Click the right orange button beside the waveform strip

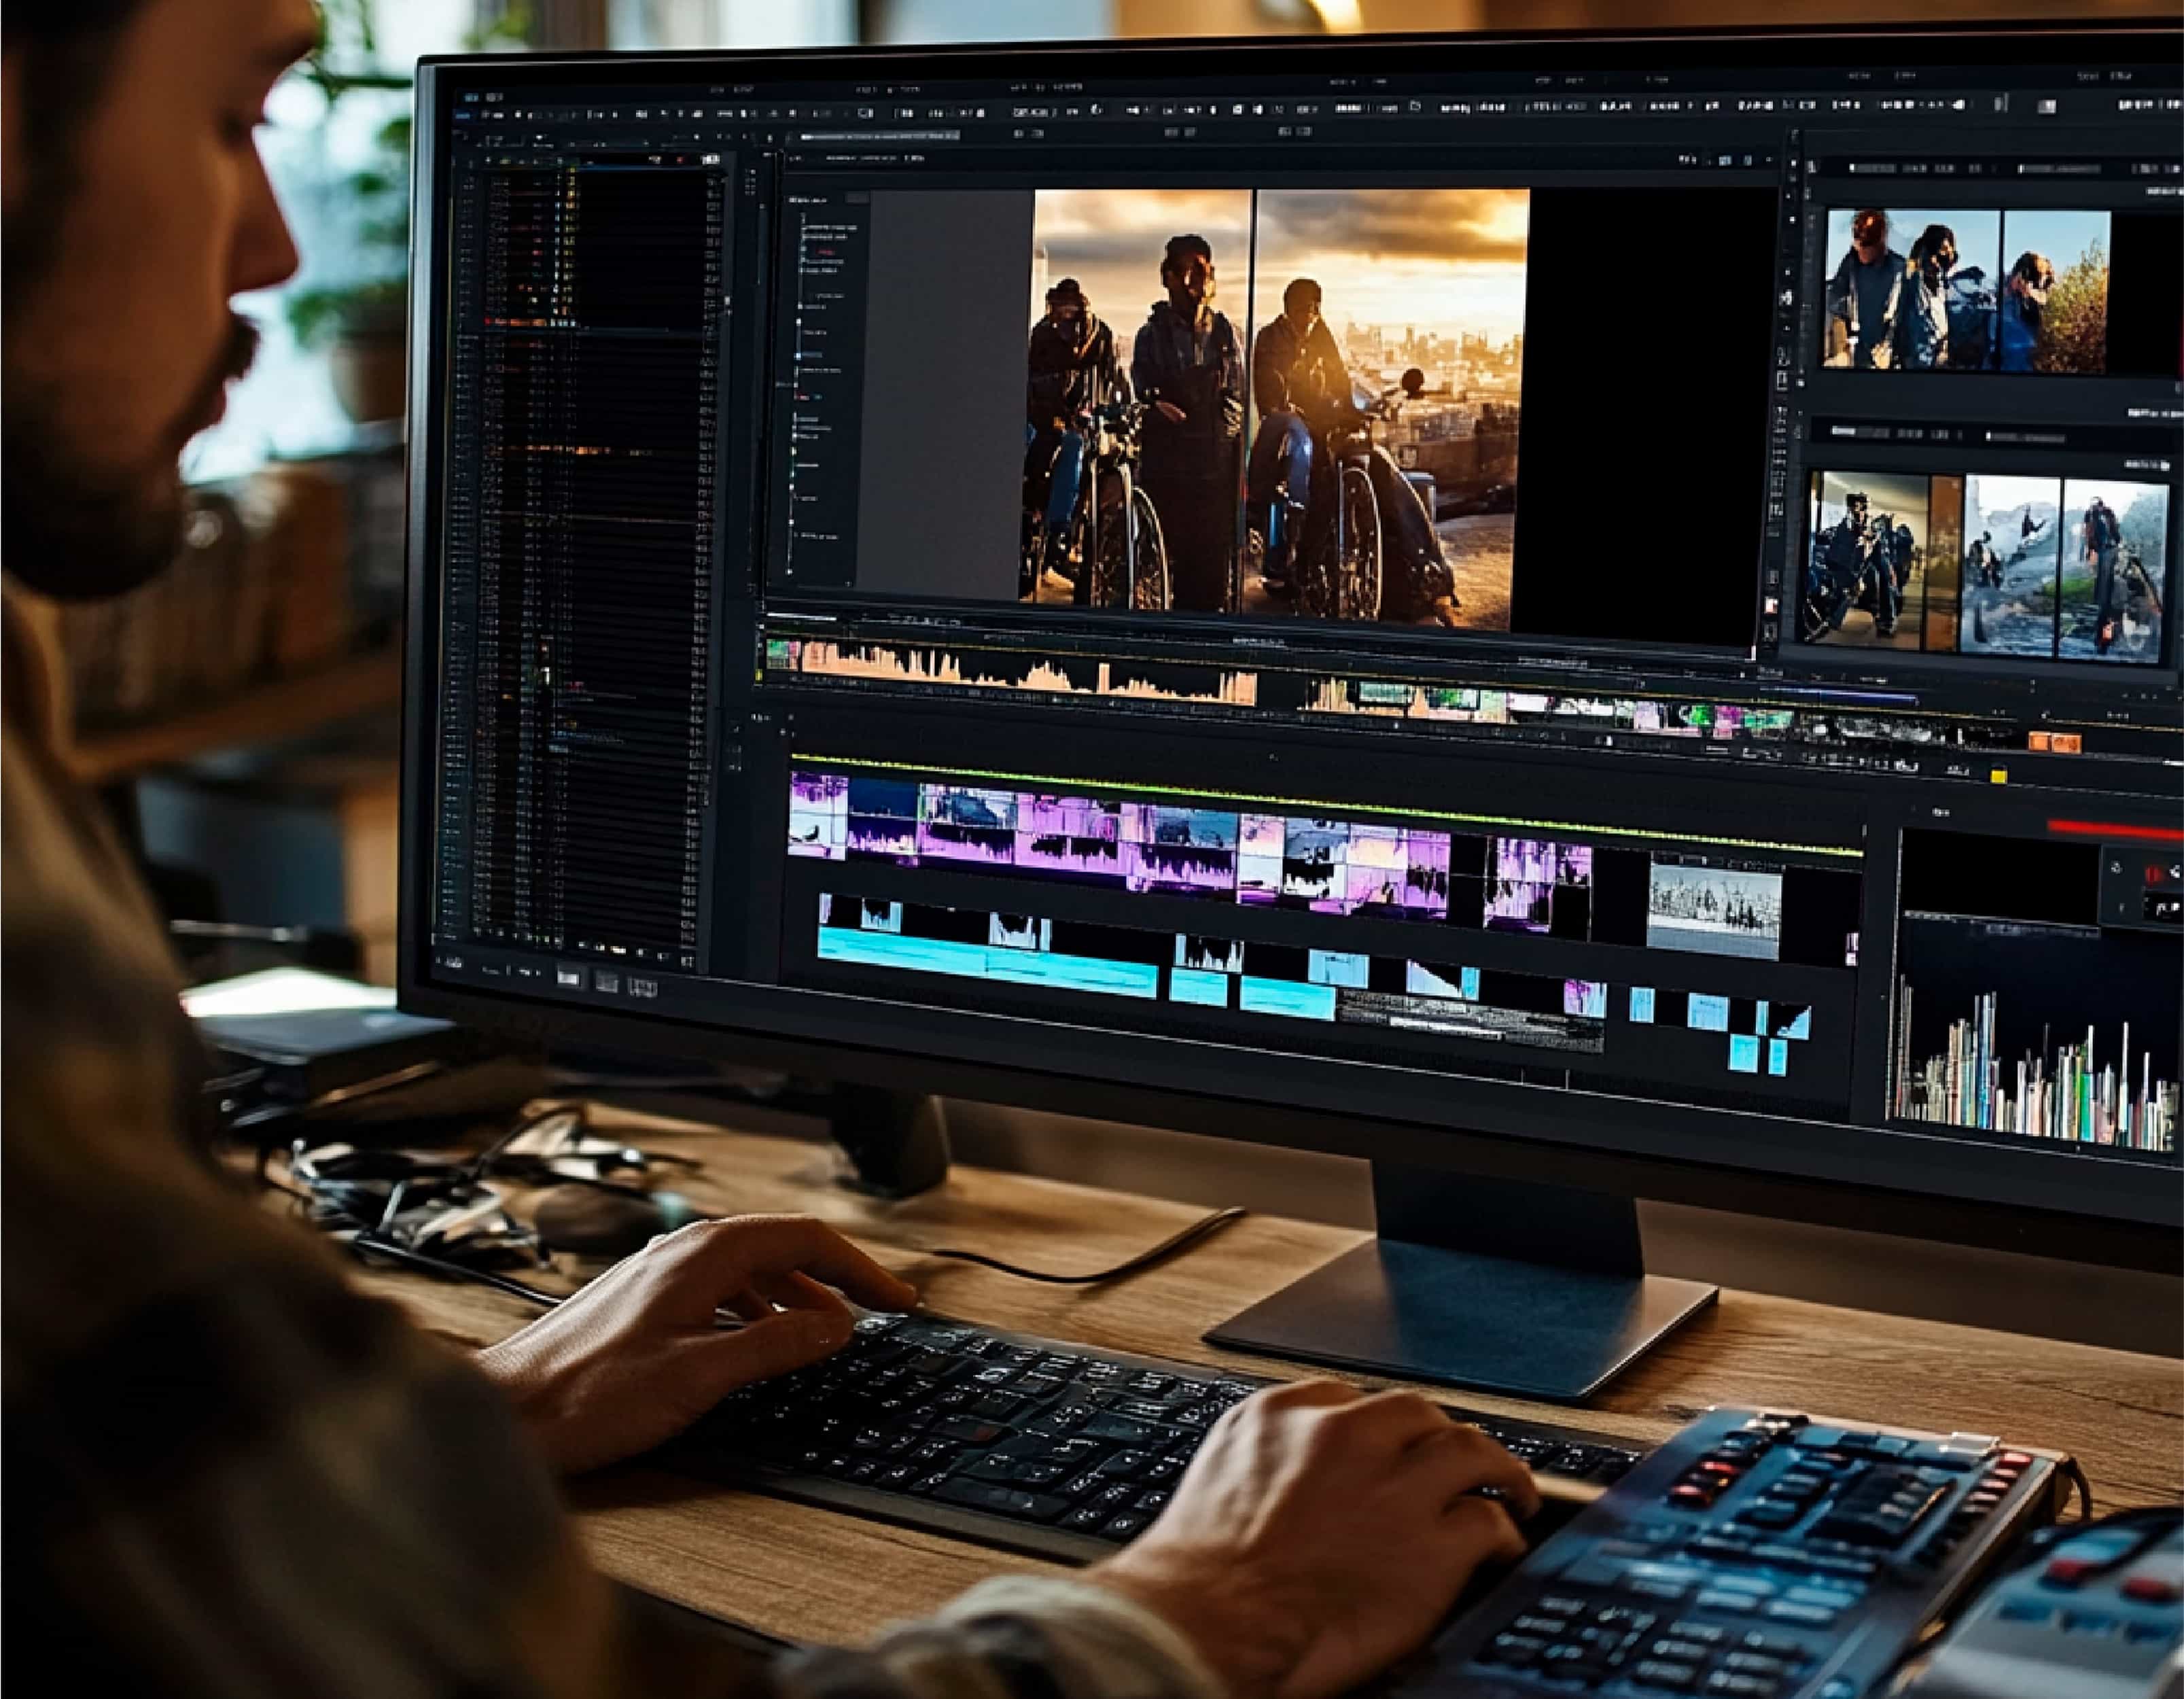(x=2068, y=743)
